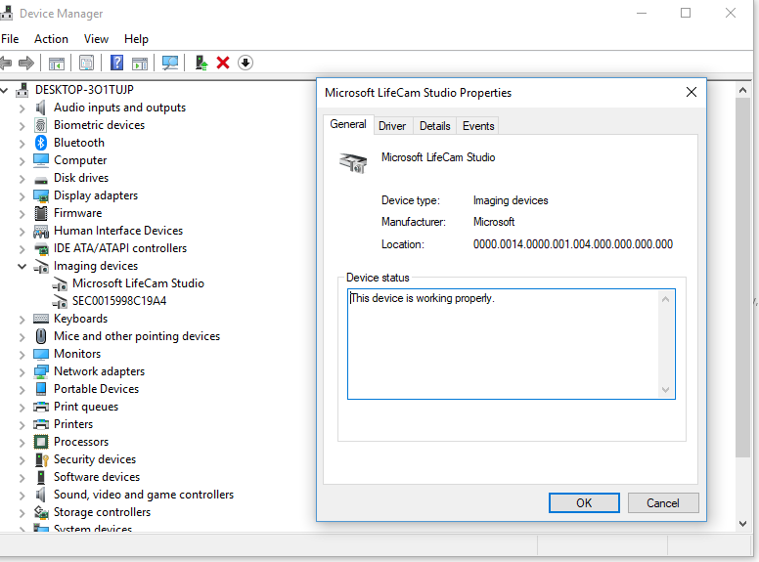Switch to the Events tab
Viewport: 759px width, 562px height.
(478, 126)
